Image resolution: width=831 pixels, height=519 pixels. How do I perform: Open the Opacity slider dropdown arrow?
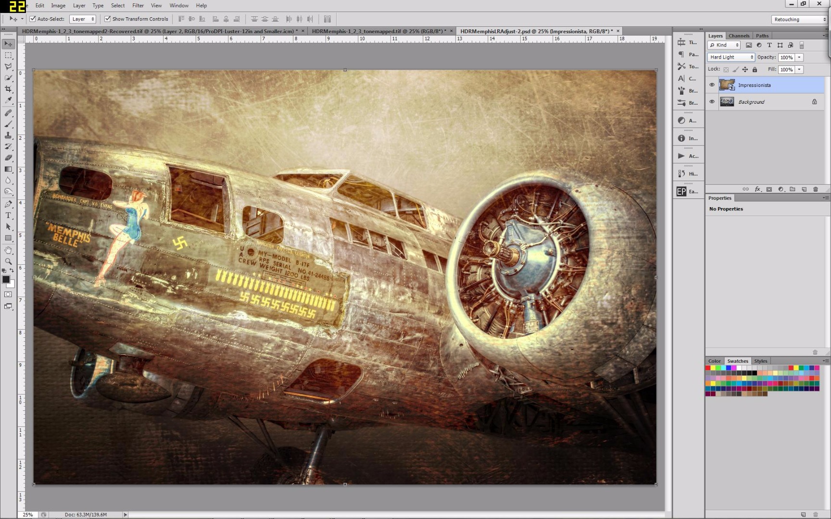click(x=799, y=57)
